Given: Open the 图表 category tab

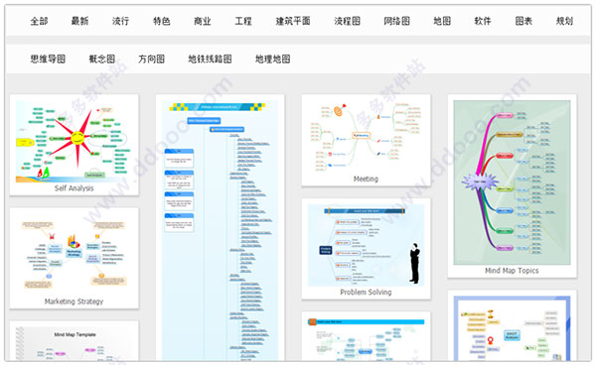Looking at the screenshot, I should 523,21.
